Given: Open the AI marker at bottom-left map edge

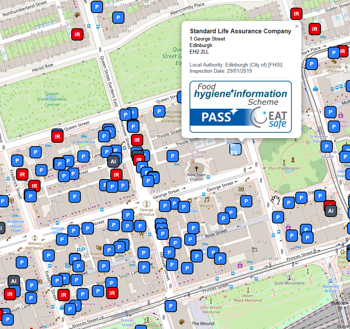Looking at the screenshot, I should click(x=13, y=281).
